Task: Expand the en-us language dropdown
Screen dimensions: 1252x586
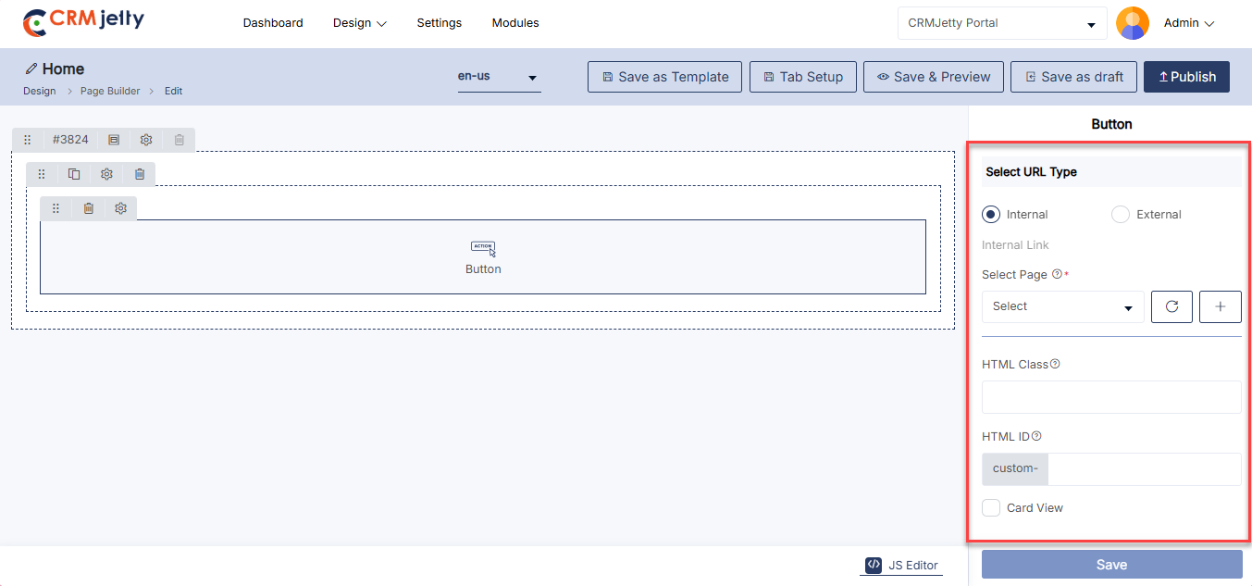Action: coord(498,77)
